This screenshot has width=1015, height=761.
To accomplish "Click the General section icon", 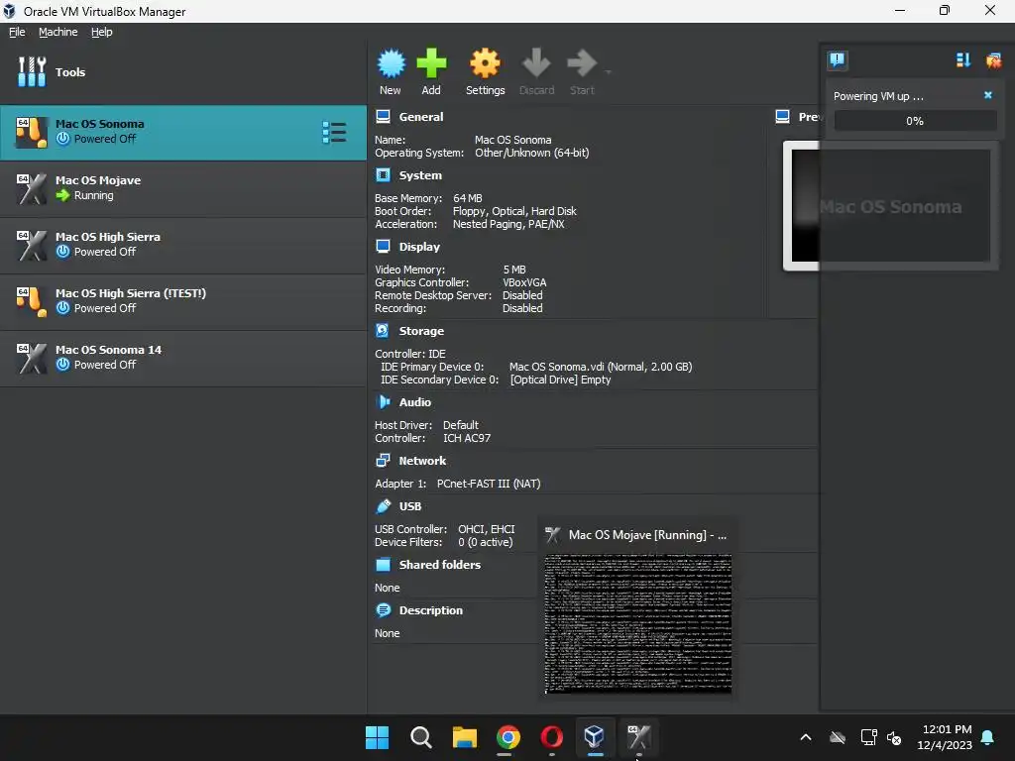I will pos(384,117).
